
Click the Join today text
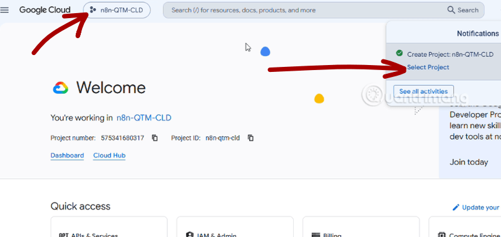[468, 163]
